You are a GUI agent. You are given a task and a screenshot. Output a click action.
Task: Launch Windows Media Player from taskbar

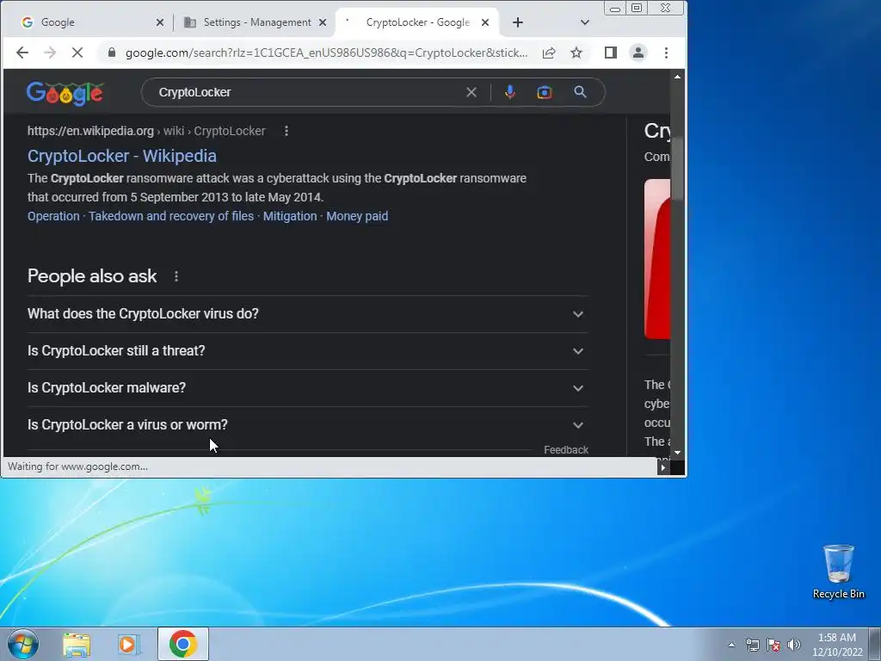(129, 645)
